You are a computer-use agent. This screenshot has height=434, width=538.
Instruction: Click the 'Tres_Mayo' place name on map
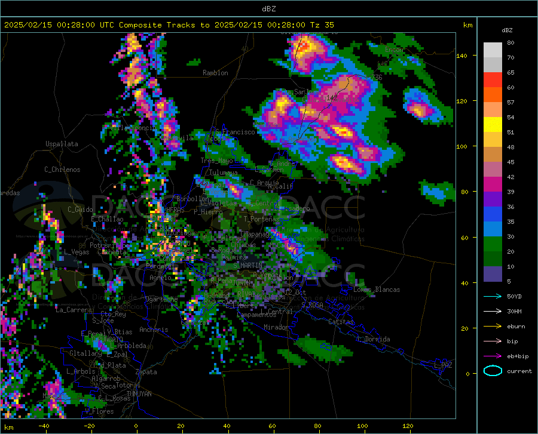pyautogui.click(x=217, y=161)
